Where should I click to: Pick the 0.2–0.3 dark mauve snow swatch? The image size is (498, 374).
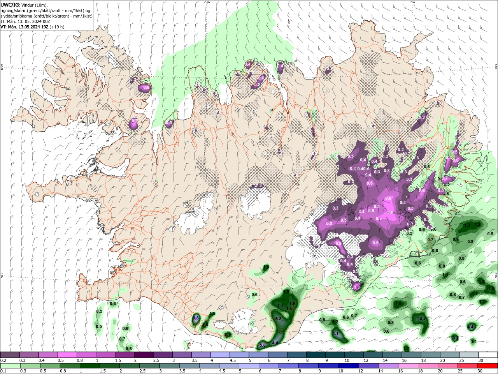coord(10,355)
